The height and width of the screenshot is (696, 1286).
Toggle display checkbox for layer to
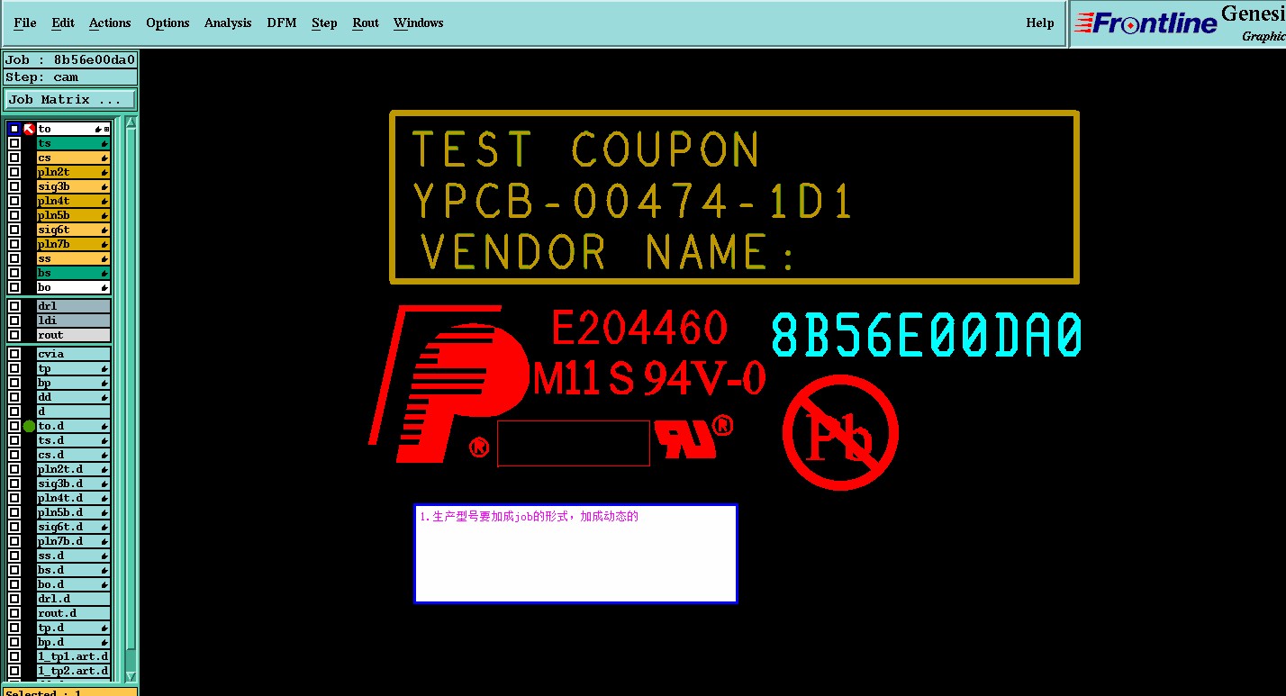pyautogui.click(x=14, y=129)
